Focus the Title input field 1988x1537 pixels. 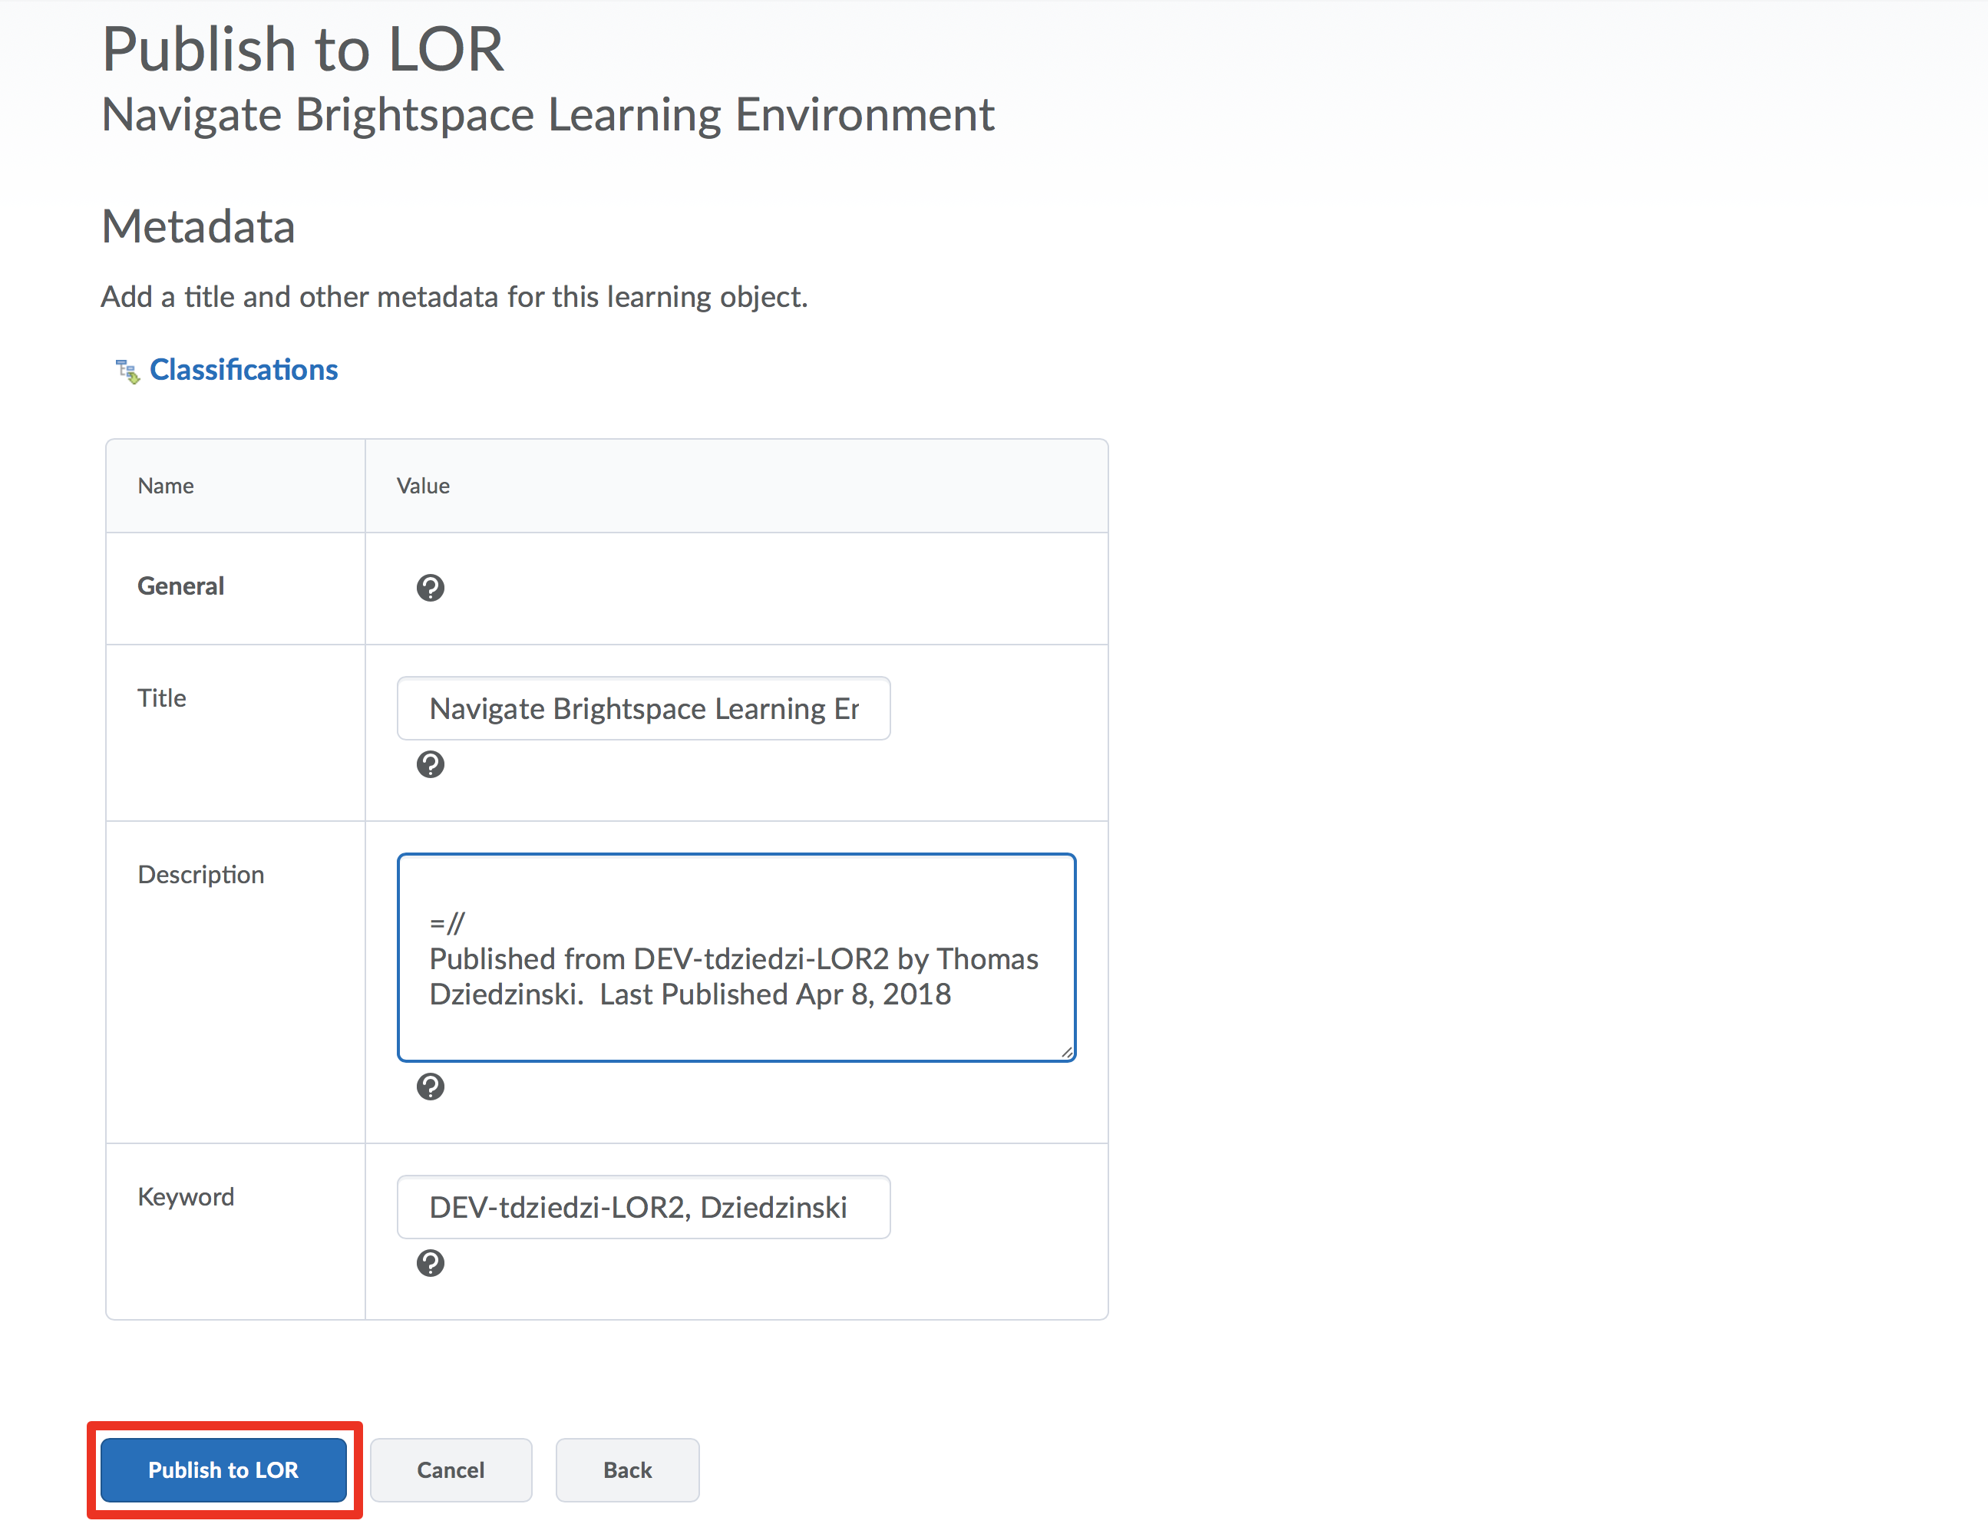(643, 709)
